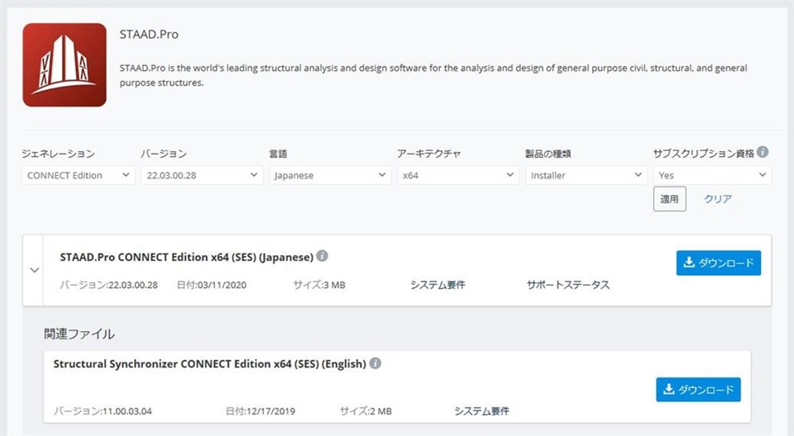Open サポートステータス link
The height and width of the screenshot is (436, 794).
568,285
